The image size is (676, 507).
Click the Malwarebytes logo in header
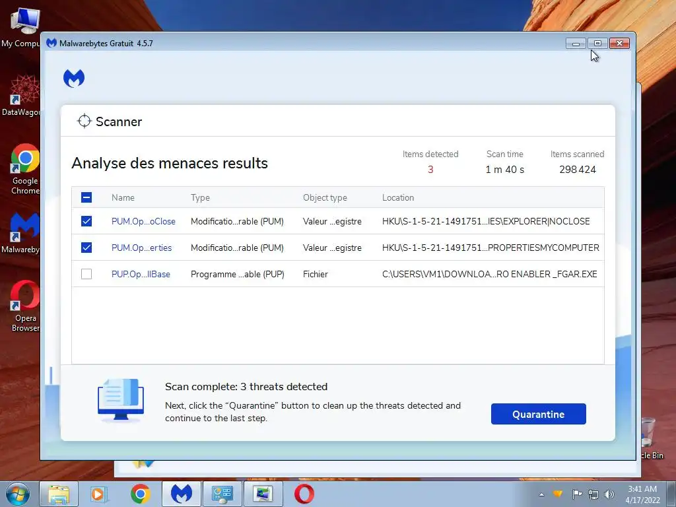coord(74,78)
